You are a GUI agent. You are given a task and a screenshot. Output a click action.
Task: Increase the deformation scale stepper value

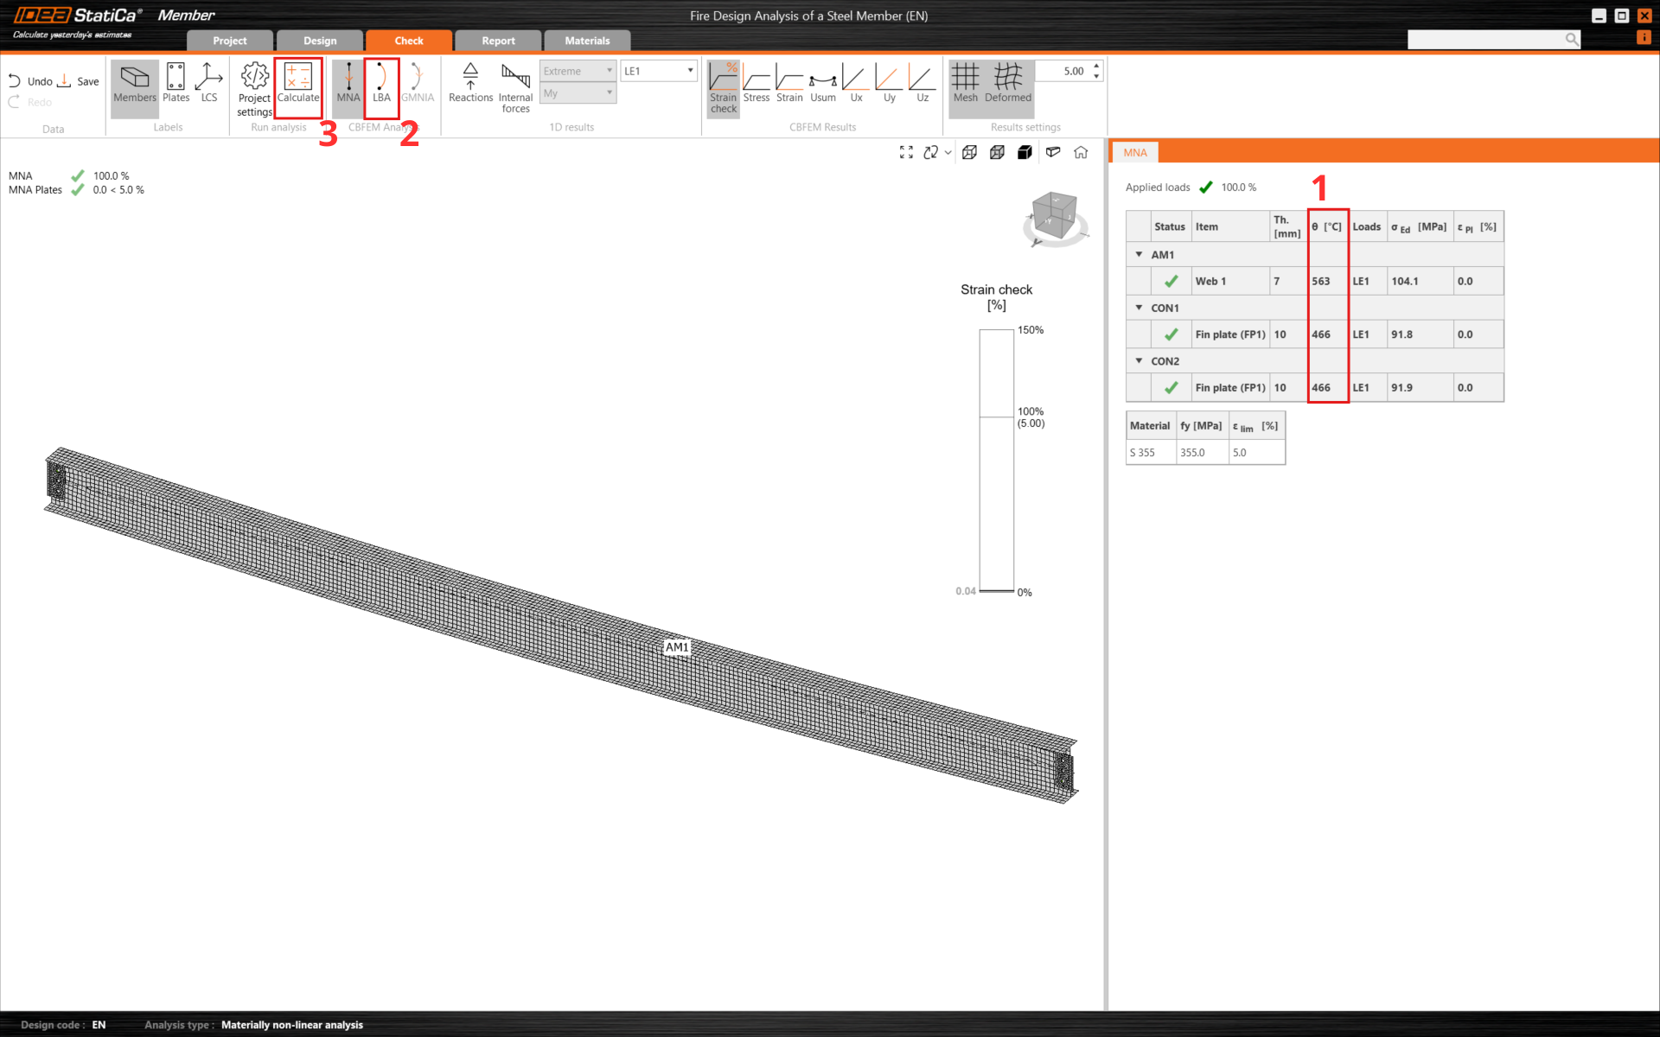point(1096,66)
